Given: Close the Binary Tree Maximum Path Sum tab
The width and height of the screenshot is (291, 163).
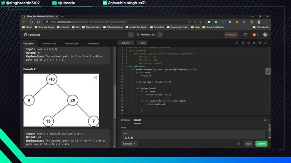Looking at the screenshot, I should coord(57,16).
